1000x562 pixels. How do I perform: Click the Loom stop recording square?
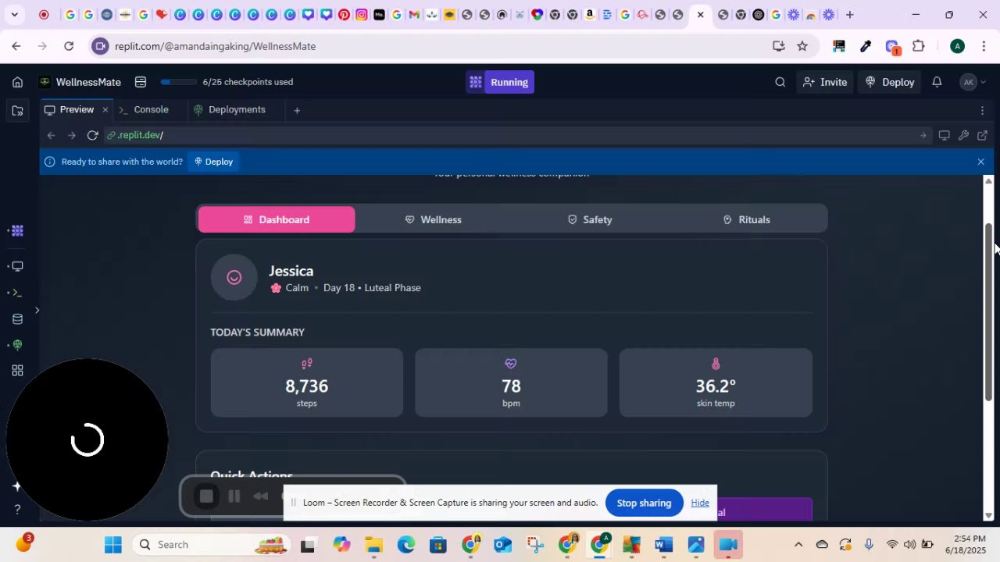coord(206,496)
